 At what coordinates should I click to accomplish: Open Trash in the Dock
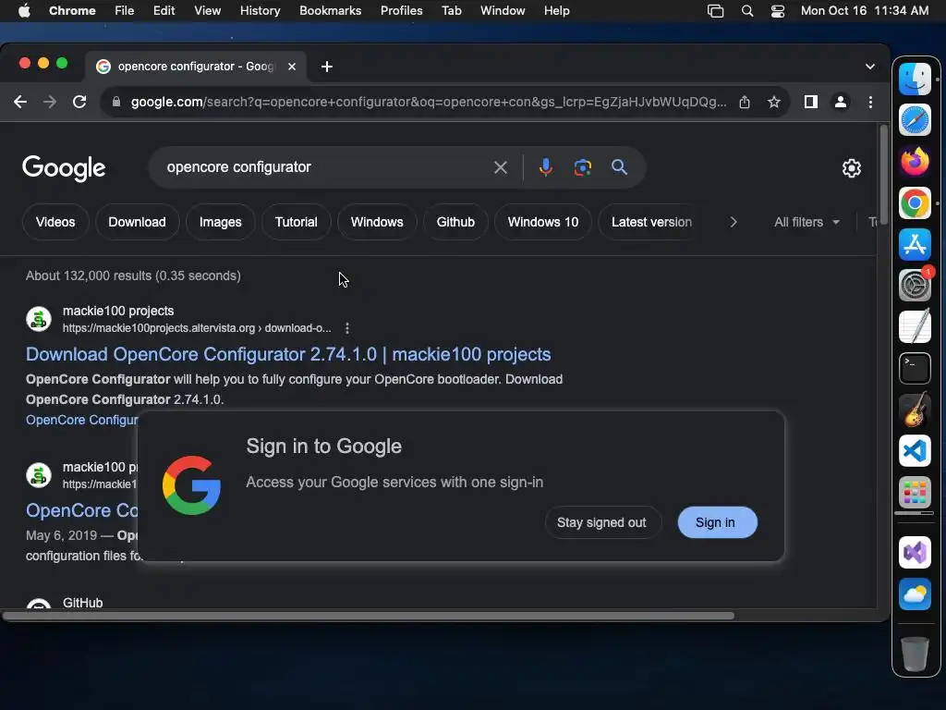click(x=915, y=654)
